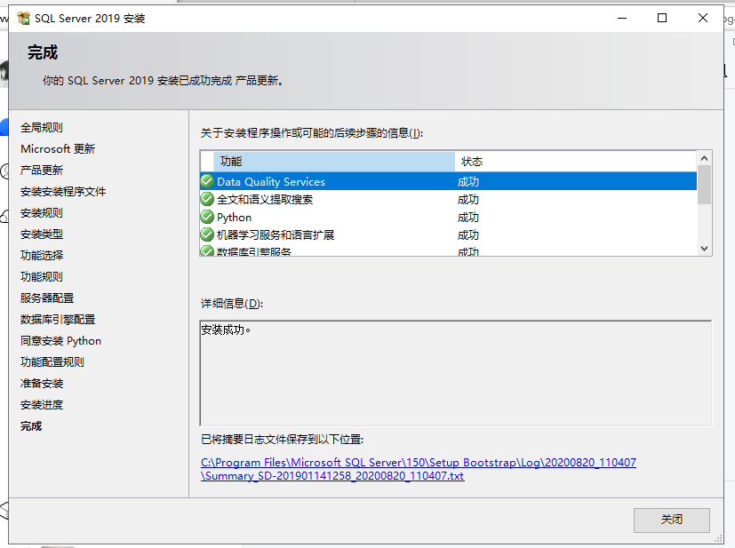Click 服务器配置 step in sidebar
735x548 pixels.
point(47,298)
